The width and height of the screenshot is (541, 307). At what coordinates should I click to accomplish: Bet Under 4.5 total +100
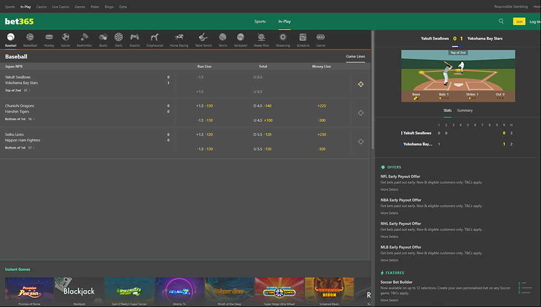click(x=263, y=120)
